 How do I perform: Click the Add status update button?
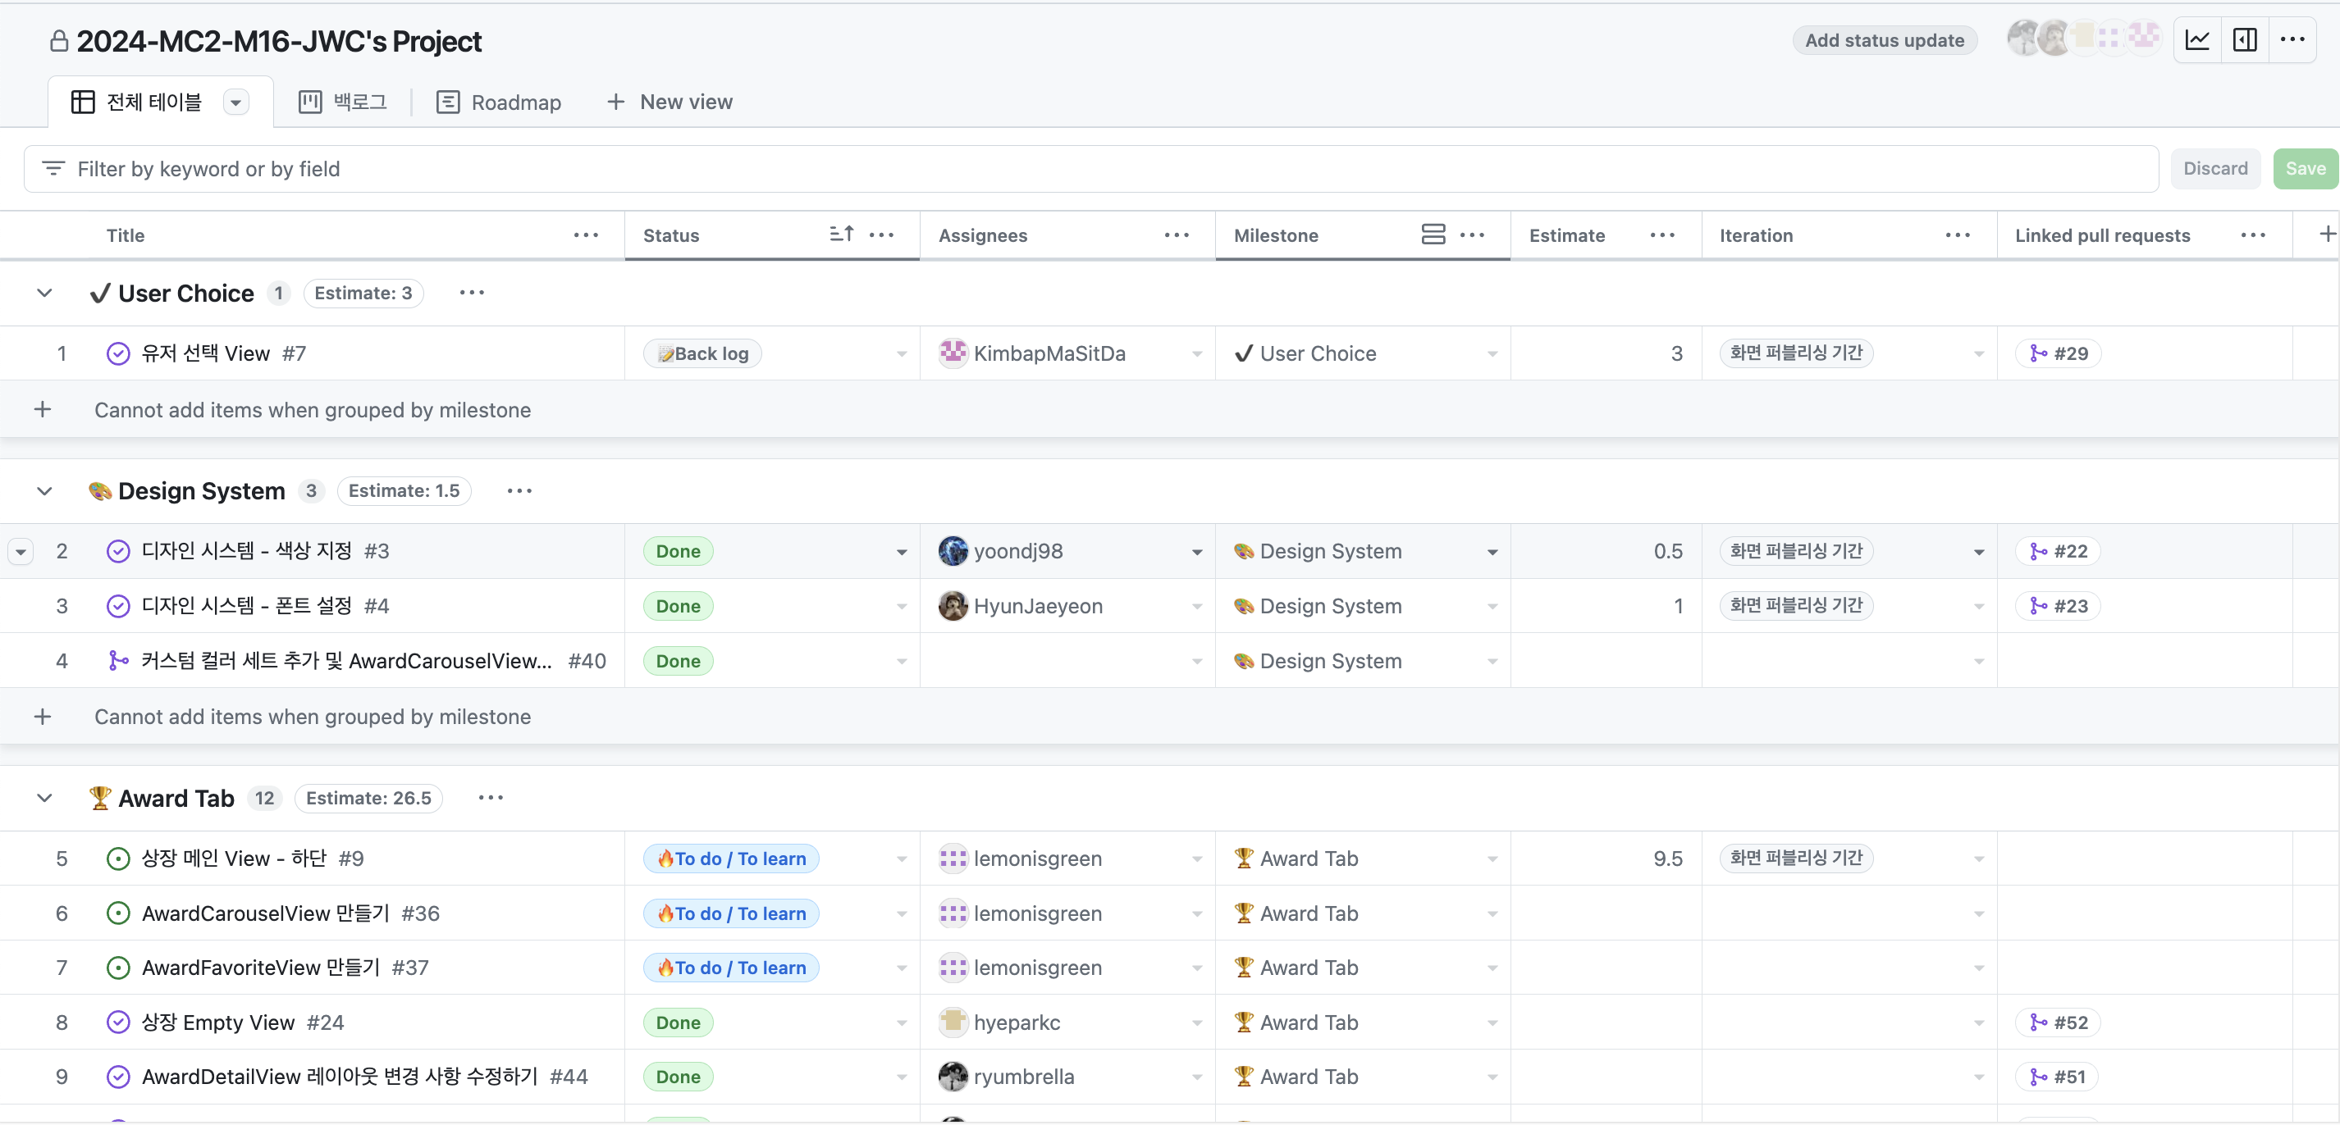click(1883, 40)
